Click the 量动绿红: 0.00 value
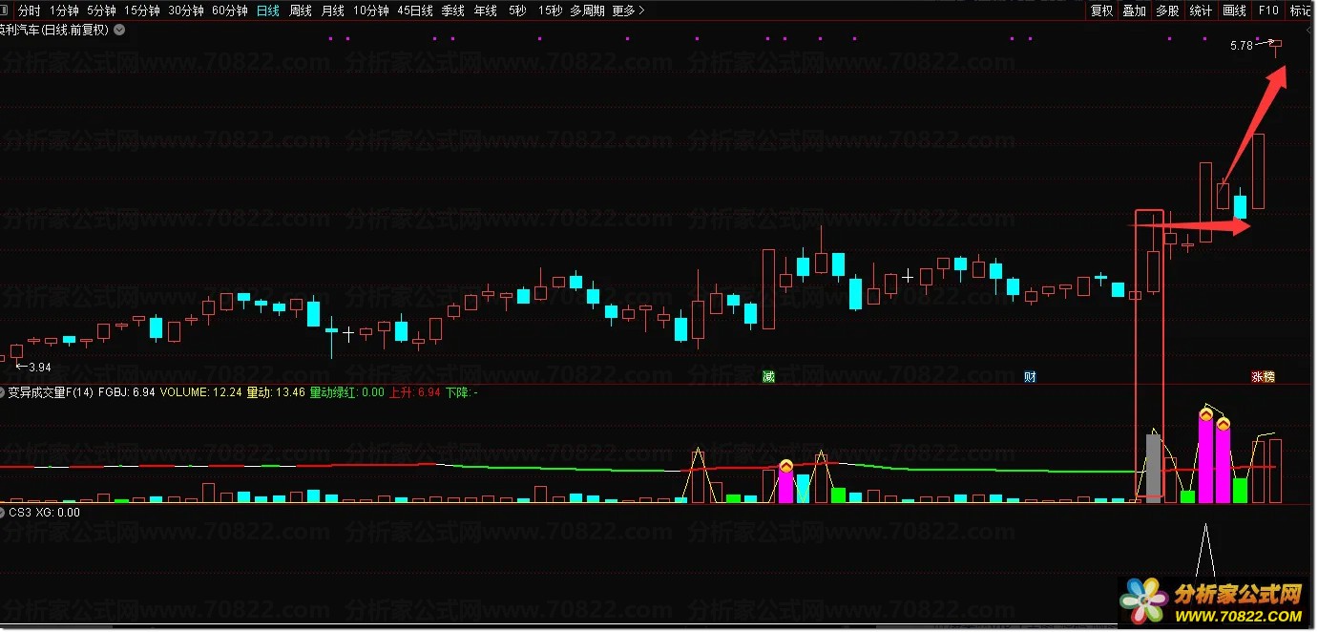1318x632 pixels. point(347,391)
